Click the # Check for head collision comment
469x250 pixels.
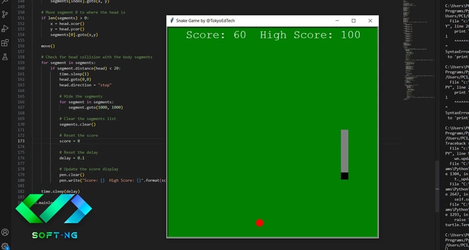click(x=97, y=57)
